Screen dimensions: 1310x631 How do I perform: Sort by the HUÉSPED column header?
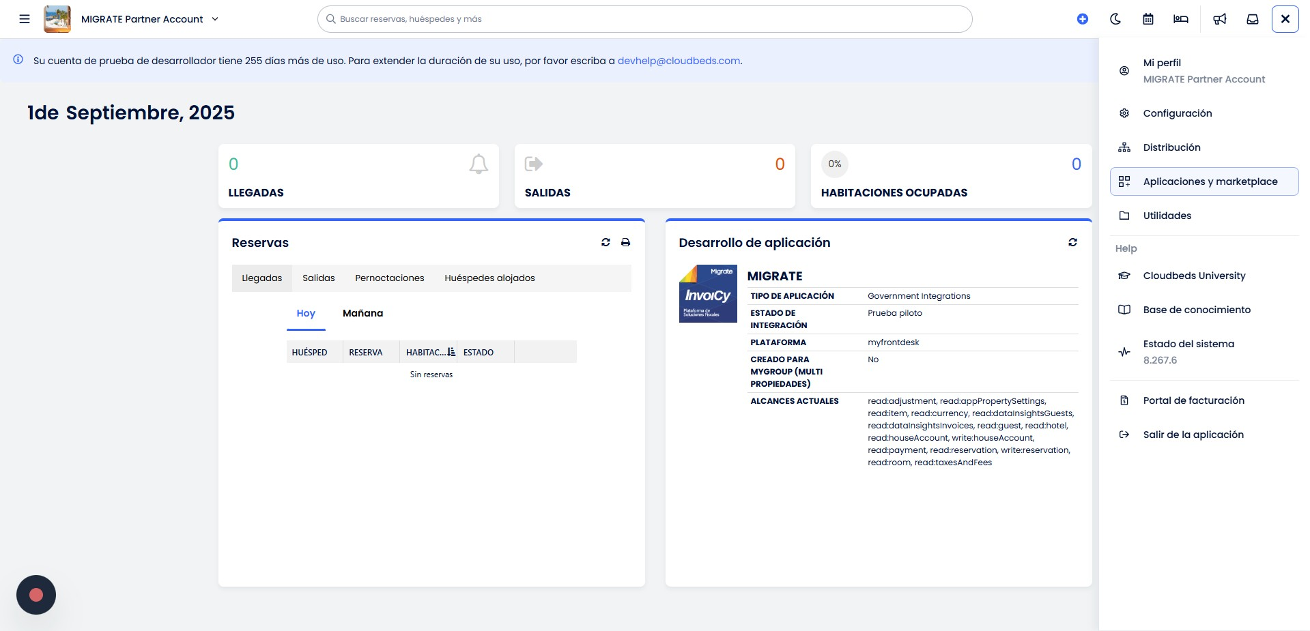coord(315,352)
